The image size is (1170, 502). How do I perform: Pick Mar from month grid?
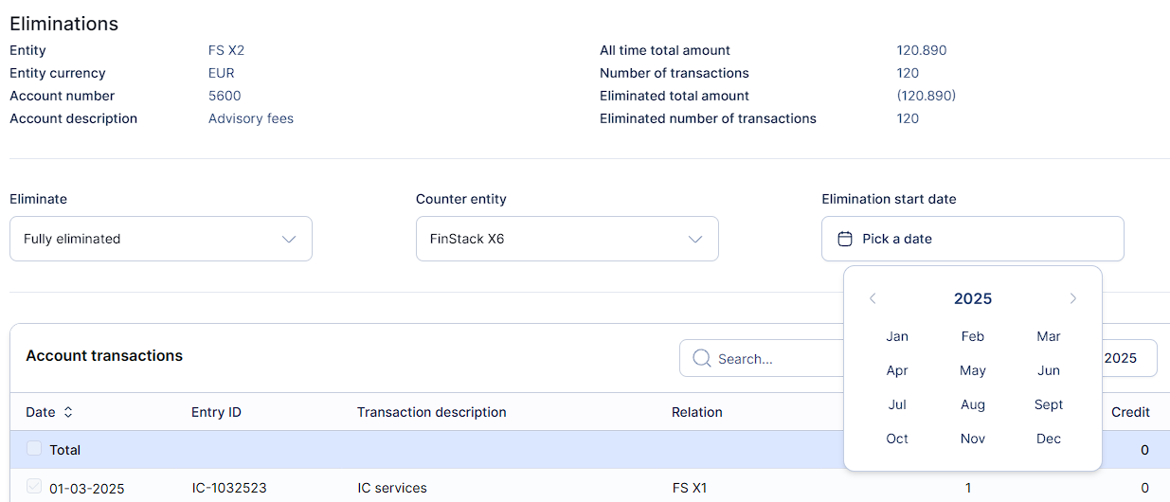[1049, 336]
